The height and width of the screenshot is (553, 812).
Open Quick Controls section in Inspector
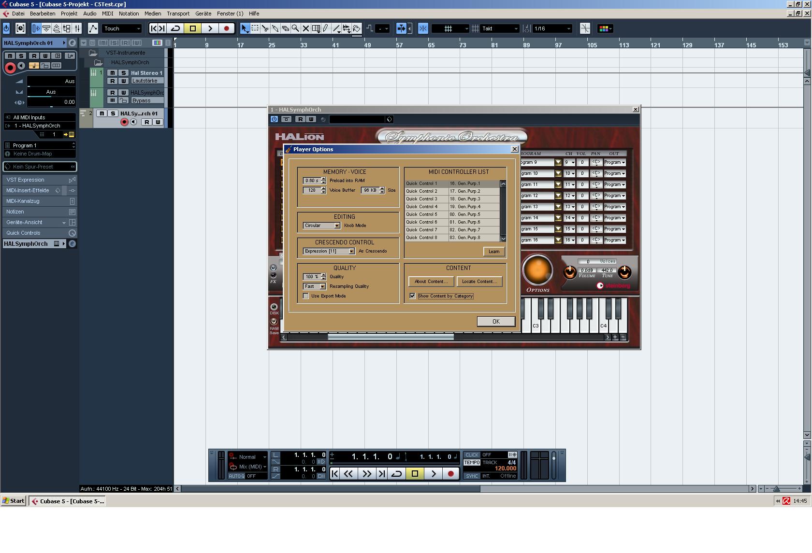click(x=40, y=233)
